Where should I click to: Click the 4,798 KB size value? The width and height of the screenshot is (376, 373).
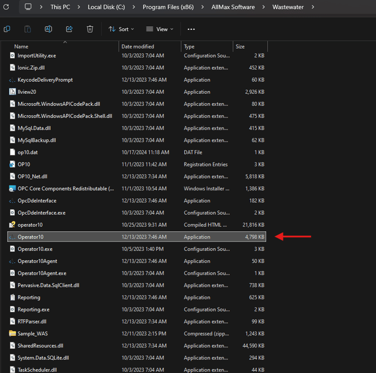255,237
